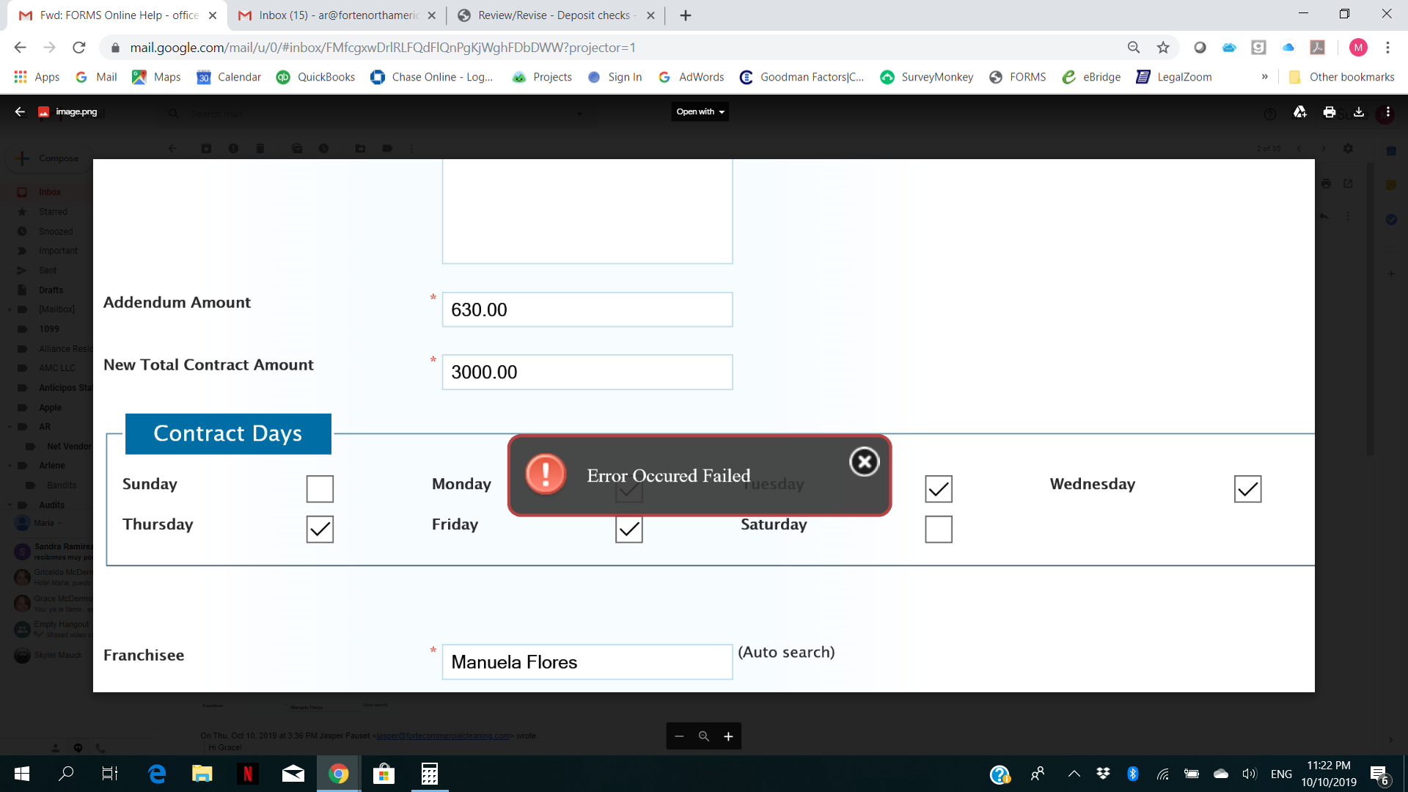
Task: Open the FORMS bookmark
Action: click(x=1017, y=77)
